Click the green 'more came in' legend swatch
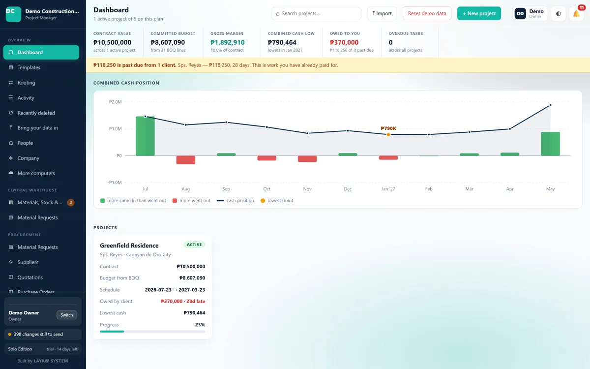 [103, 201]
